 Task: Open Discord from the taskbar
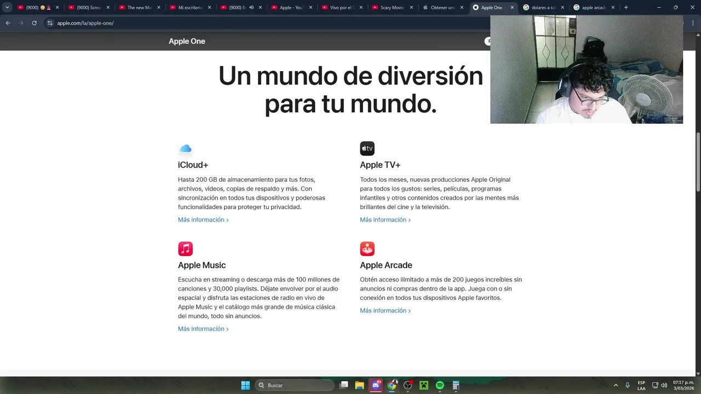pos(376,385)
